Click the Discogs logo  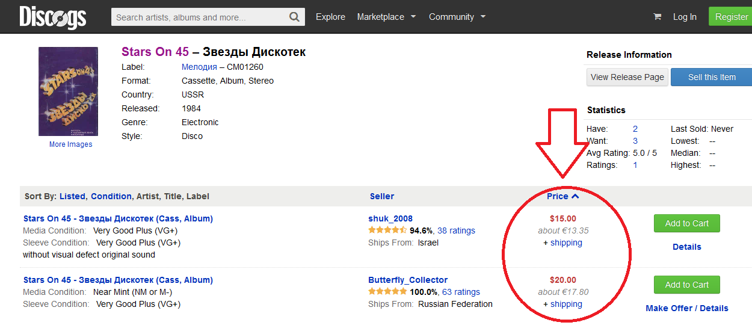[x=53, y=17]
